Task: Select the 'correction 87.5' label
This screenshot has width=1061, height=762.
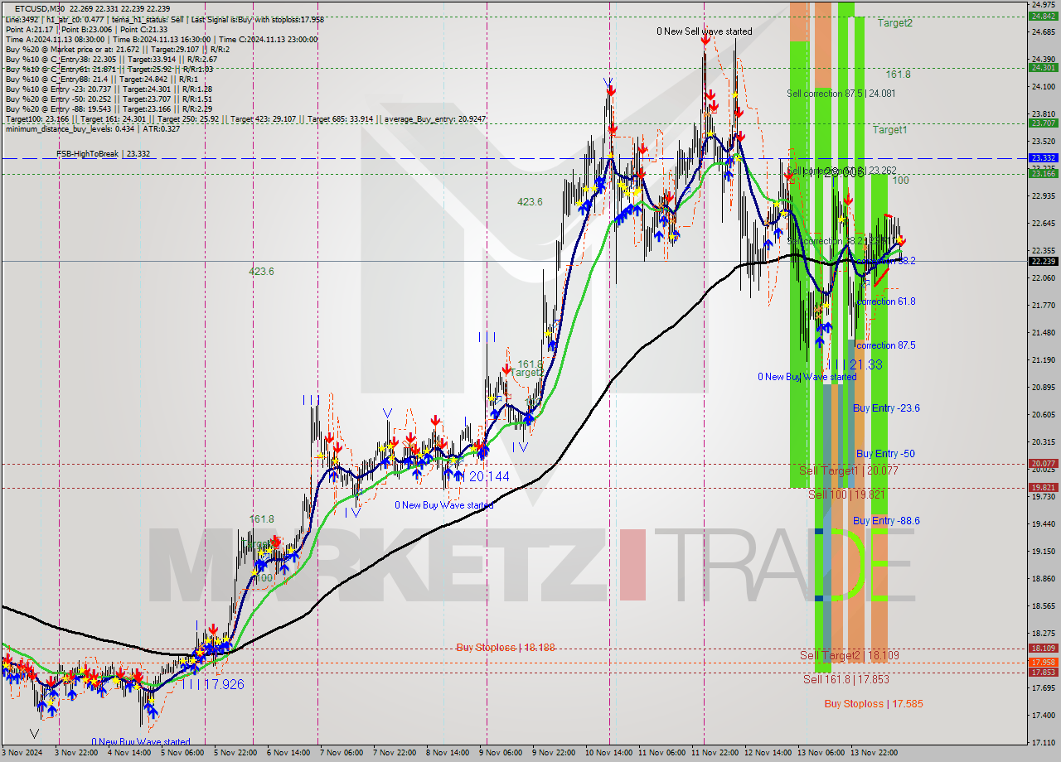Action: click(x=886, y=345)
